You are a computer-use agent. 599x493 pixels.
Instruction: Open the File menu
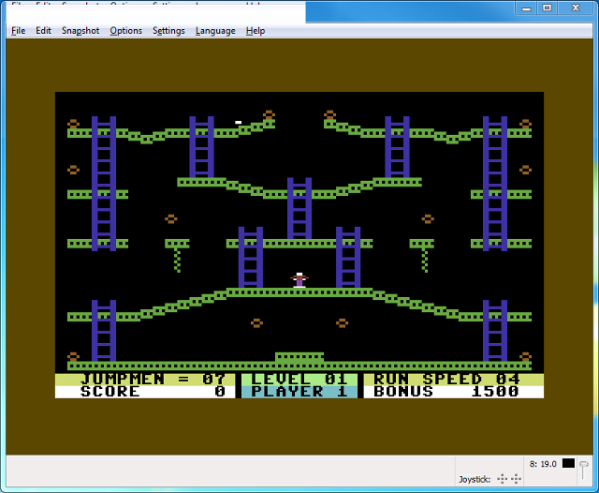pyautogui.click(x=18, y=31)
